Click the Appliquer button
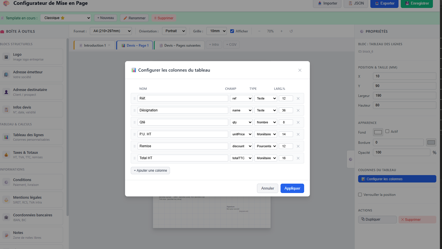442x249 pixels. coord(292,188)
